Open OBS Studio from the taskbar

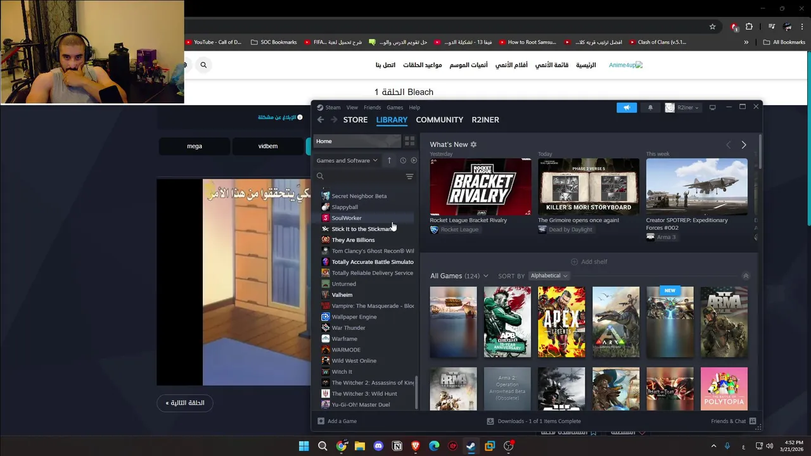[x=508, y=446]
